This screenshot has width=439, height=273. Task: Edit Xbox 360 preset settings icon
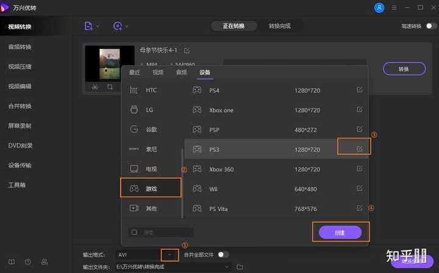[360, 168]
